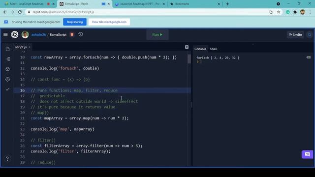The image size is (315, 177).
Task: Click the checkmark sidebar icon
Action: [8, 89]
